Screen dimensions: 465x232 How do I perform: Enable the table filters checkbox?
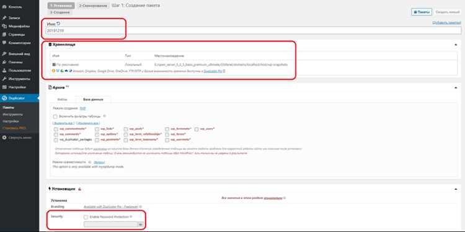pyautogui.click(x=55, y=116)
